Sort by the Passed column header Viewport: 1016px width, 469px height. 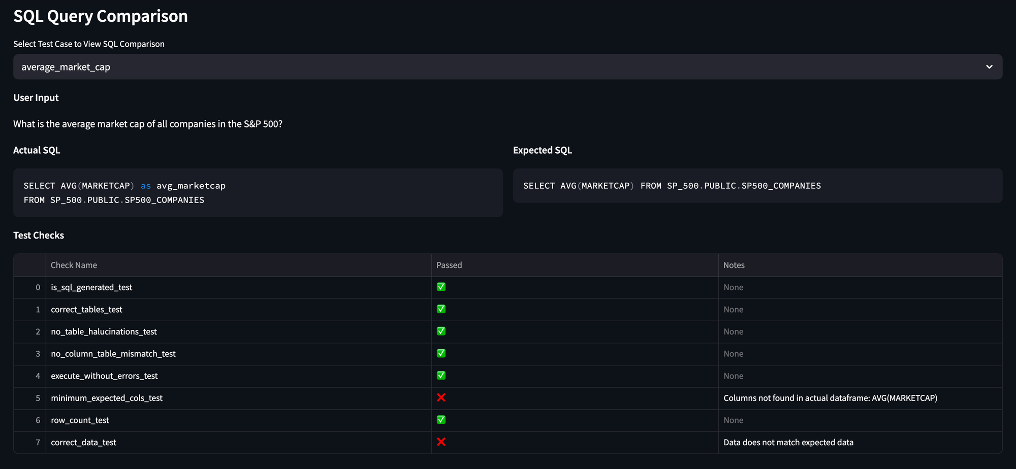click(x=449, y=265)
